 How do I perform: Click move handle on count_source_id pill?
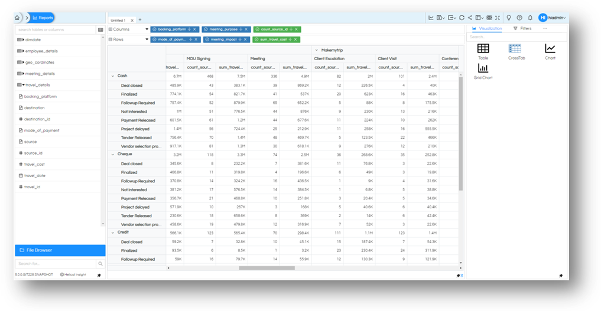(291, 30)
